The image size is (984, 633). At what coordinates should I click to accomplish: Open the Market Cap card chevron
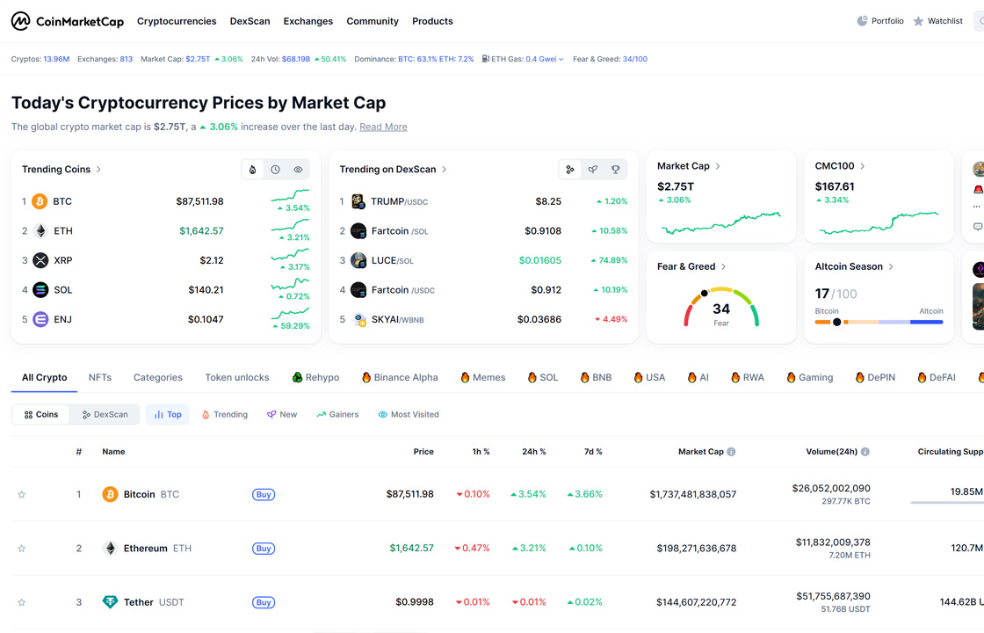pos(718,166)
